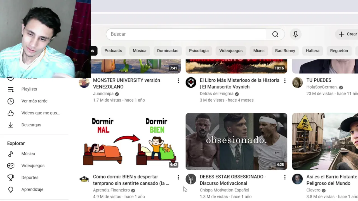Open Clavero channel name
This screenshot has width=358, height=201.
click(313, 190)
